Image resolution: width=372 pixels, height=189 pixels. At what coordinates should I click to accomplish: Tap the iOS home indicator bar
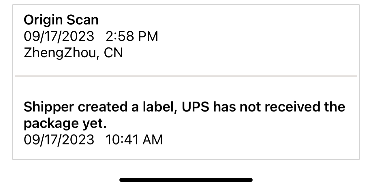(x=186, y=180)
